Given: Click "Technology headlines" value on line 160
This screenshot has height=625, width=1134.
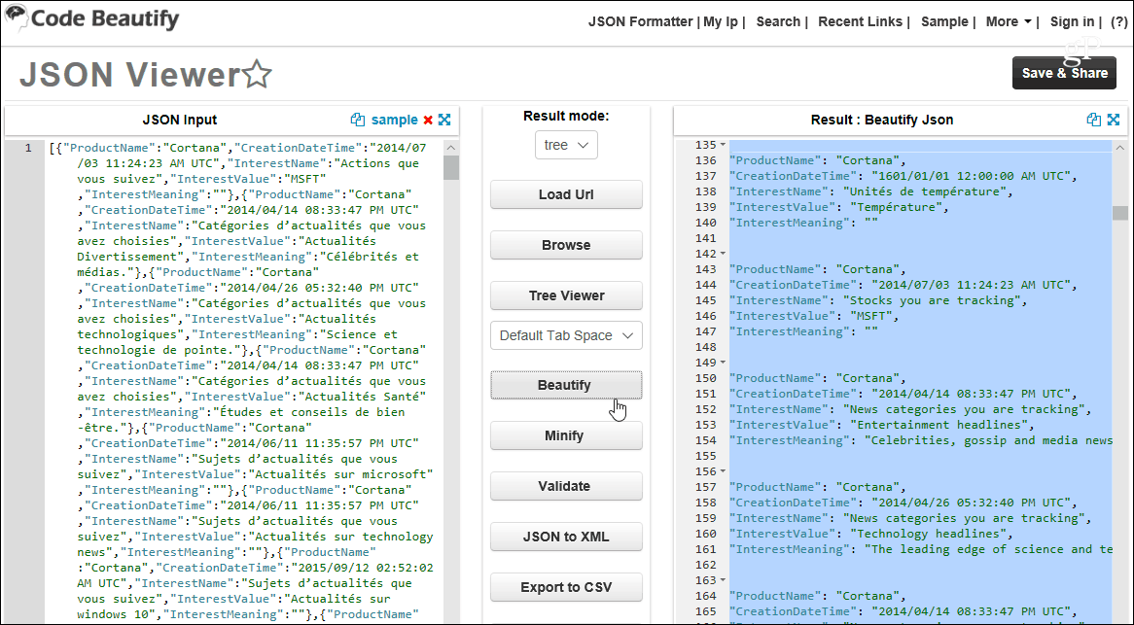Looking at the screenshot, I should tap(930, 534).
